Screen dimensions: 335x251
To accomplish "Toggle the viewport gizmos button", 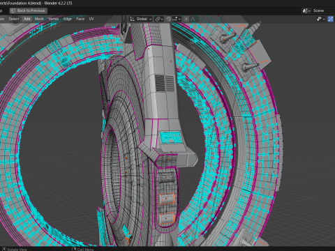I will (x=331, y=19).
